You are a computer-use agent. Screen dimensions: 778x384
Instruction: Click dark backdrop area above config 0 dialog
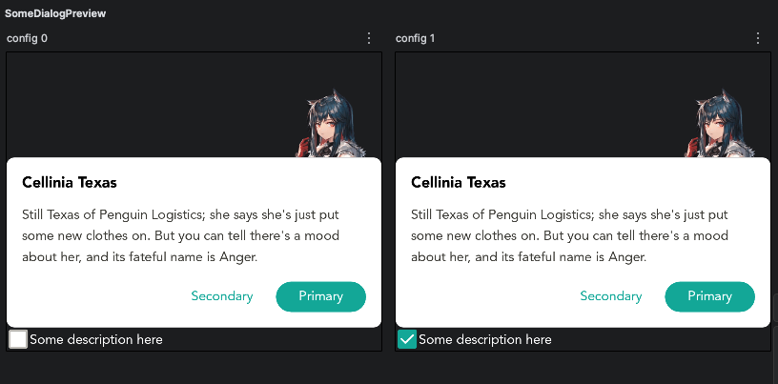tap(143, 105)
